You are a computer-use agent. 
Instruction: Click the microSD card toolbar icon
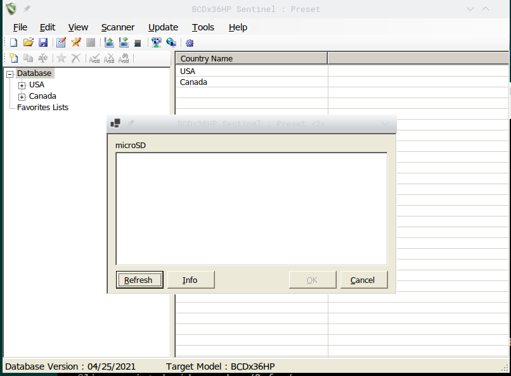tap(138, 43)
